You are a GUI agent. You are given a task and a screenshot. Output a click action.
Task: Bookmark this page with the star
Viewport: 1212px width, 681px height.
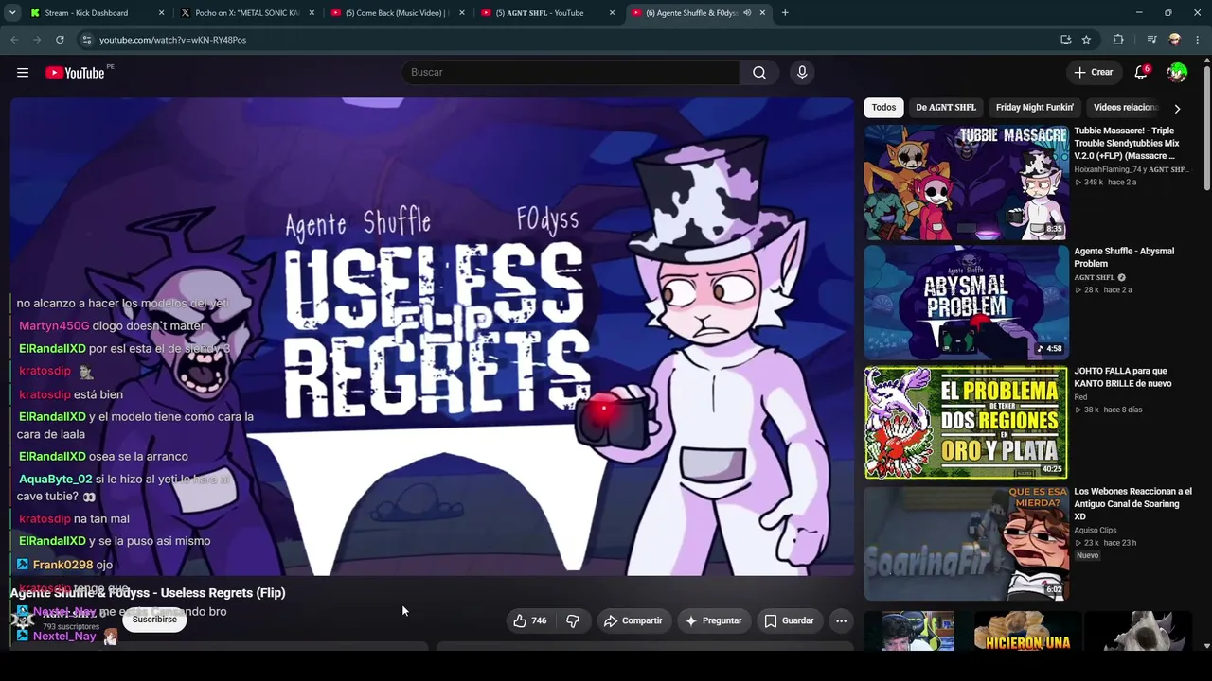(1086, 40)
